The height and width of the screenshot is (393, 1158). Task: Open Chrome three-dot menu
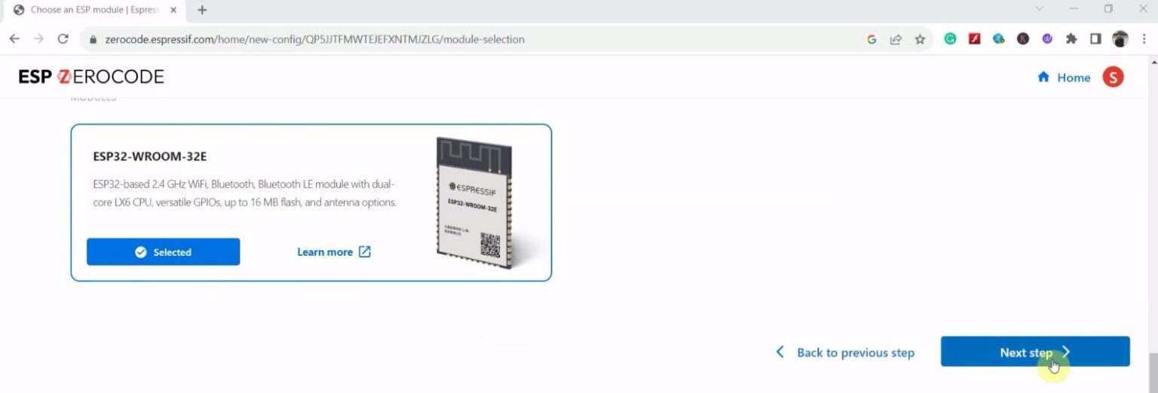point(1144,39)
